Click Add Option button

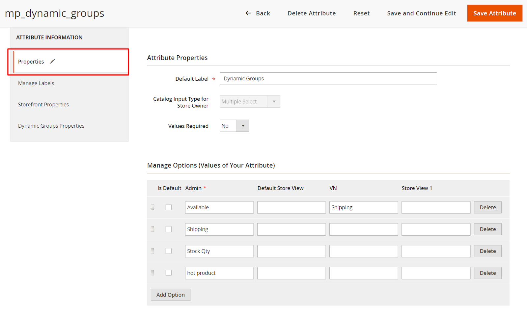(170, 295)
